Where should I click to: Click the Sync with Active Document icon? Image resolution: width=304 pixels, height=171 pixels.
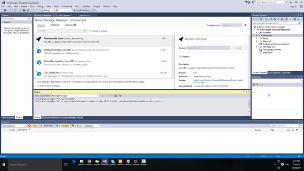point(271,19)
